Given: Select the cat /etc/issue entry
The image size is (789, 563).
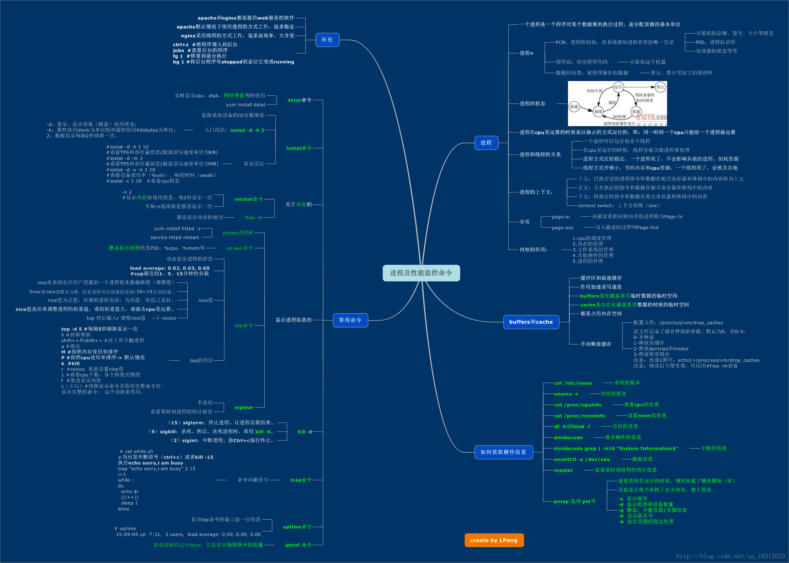Looking at the screenshot, I should tap(573, 383).
